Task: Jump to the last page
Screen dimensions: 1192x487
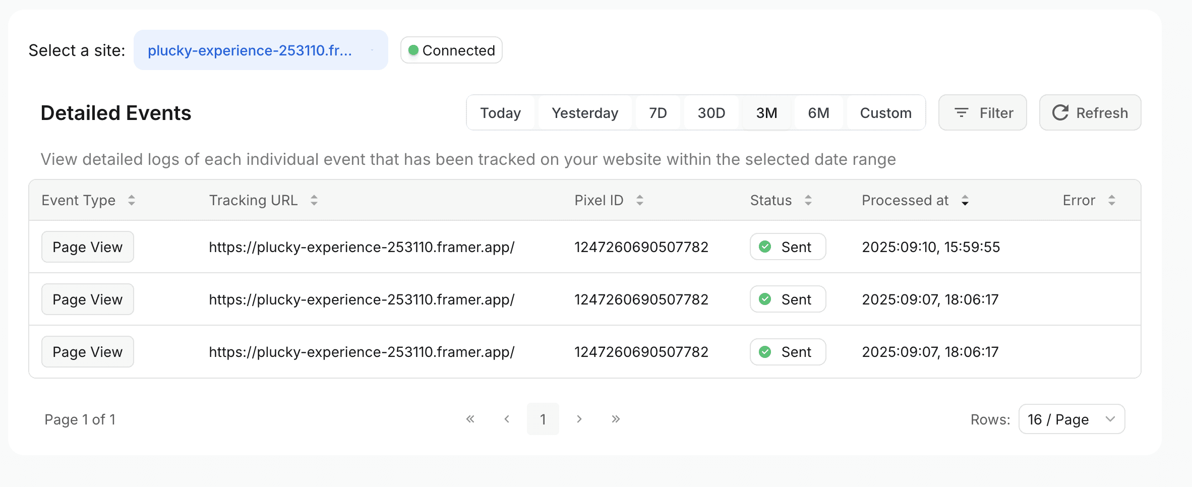Action: [x=616, y=419]
